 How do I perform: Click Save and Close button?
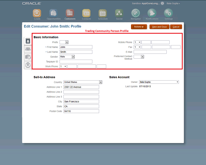(159, 27)
